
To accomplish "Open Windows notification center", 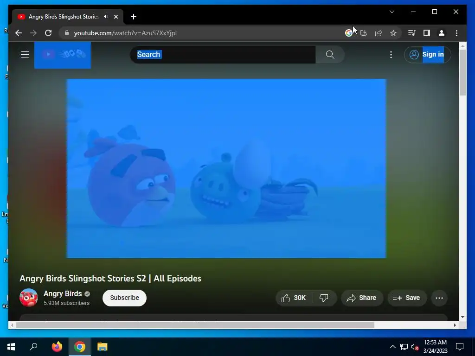I will coord(460,347).
